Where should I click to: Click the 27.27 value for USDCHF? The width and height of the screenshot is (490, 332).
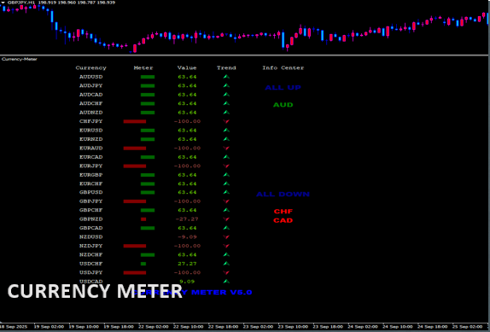187,264
